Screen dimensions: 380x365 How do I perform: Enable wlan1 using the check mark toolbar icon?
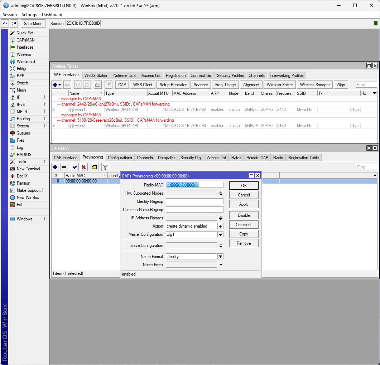point(77,84)
